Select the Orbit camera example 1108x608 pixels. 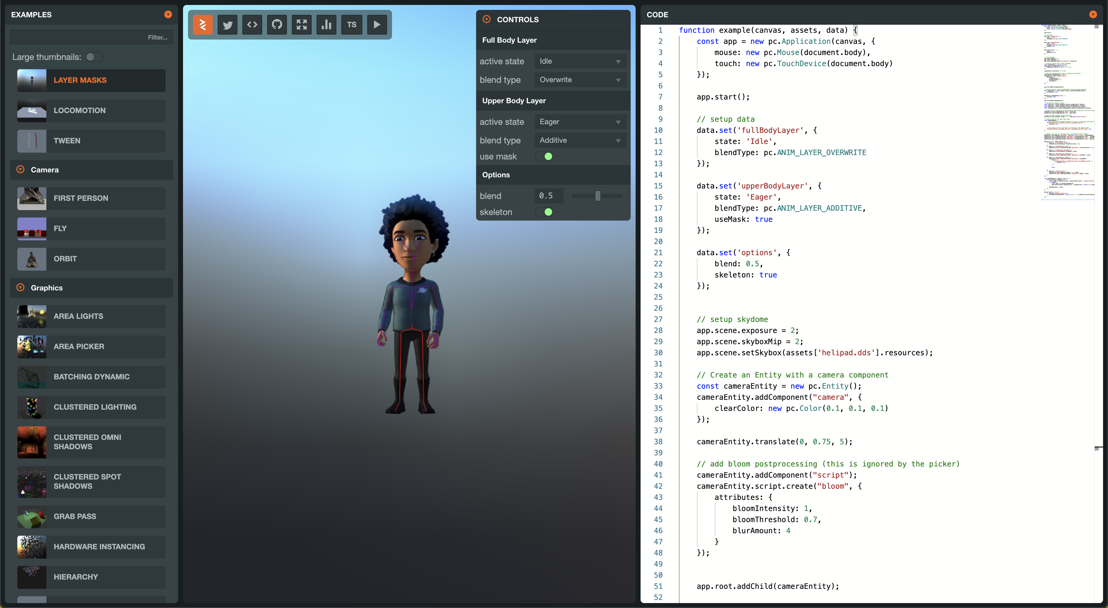pos(91,259)
